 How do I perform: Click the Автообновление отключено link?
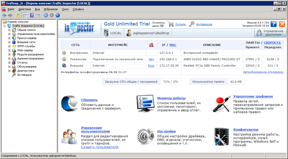tap(263, 72)
